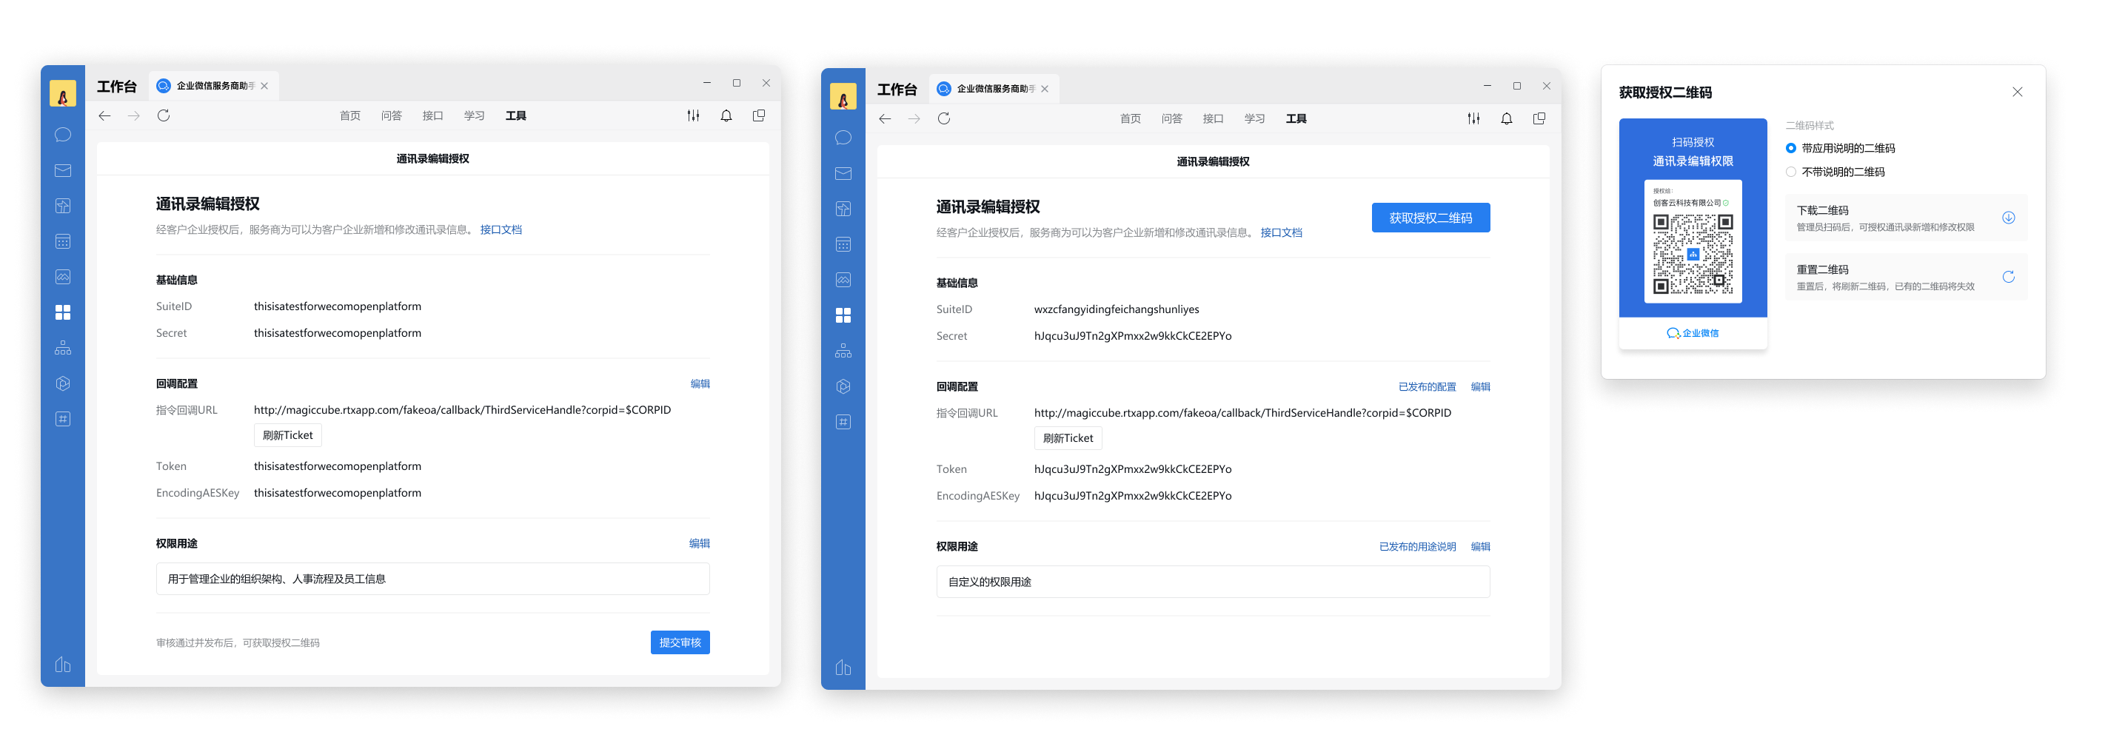Click copy window icon in left window
The width and height of the screenshot is (2105, 749).
pyautogui.click(x=758, y=116)
